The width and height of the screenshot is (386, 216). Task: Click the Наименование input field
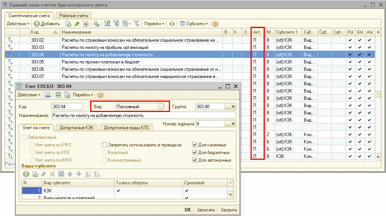pos(144,115)
